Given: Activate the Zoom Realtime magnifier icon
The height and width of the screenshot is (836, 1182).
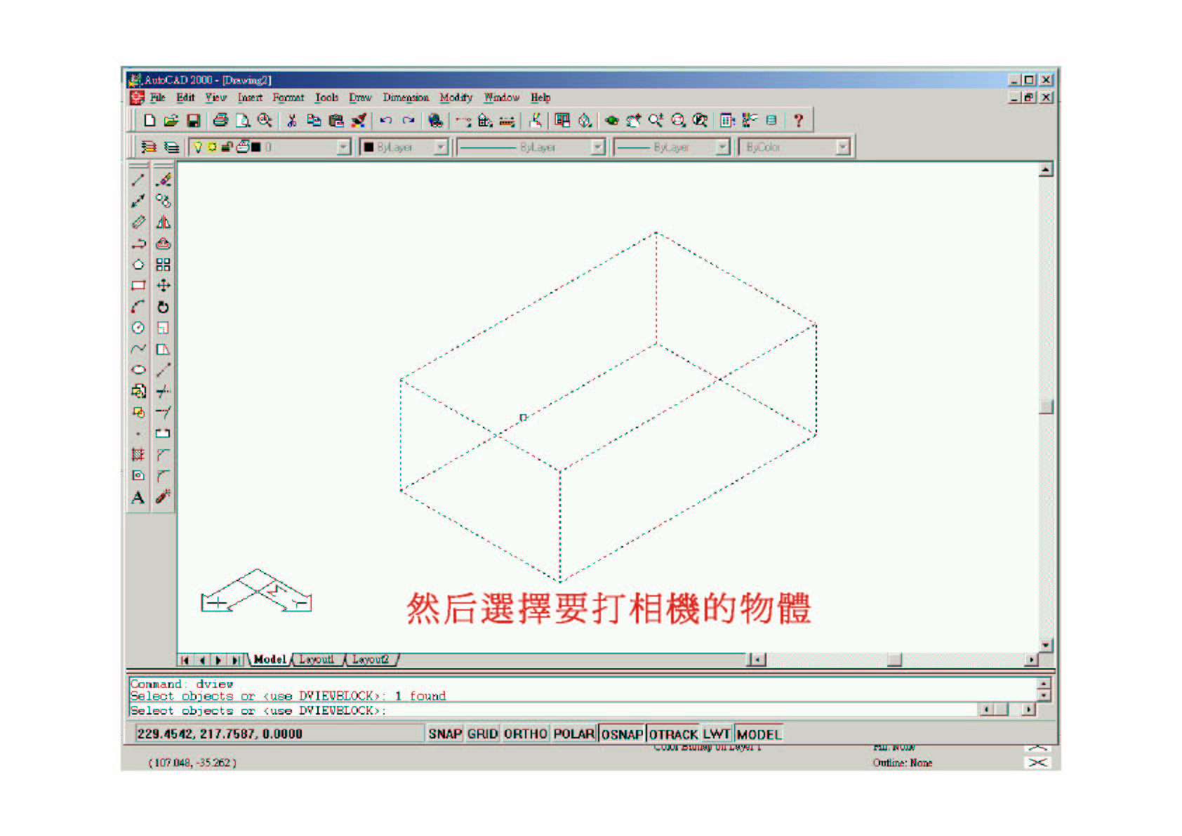Looking at the screenshot, I should click(656, 121).
